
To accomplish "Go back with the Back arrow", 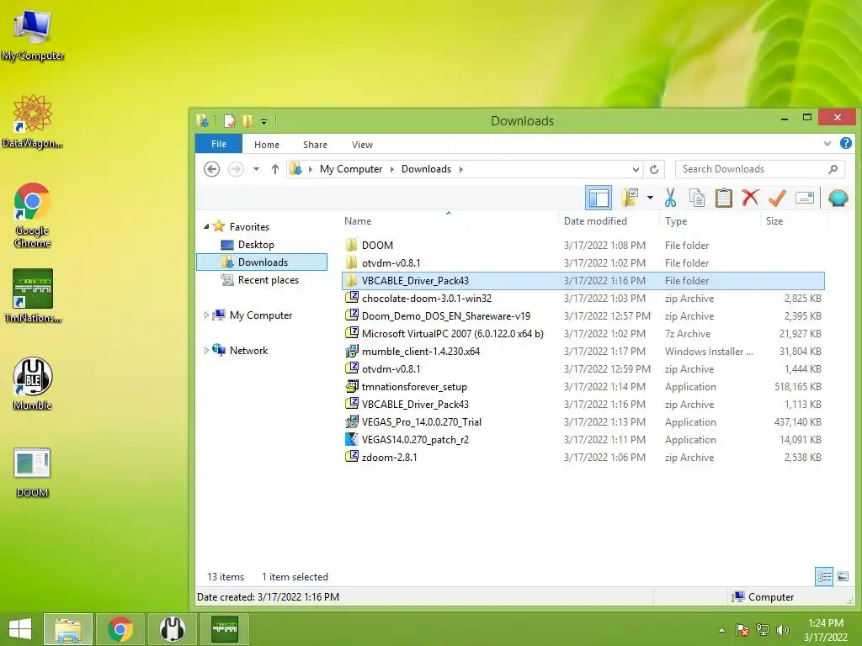I will [211, 169].
